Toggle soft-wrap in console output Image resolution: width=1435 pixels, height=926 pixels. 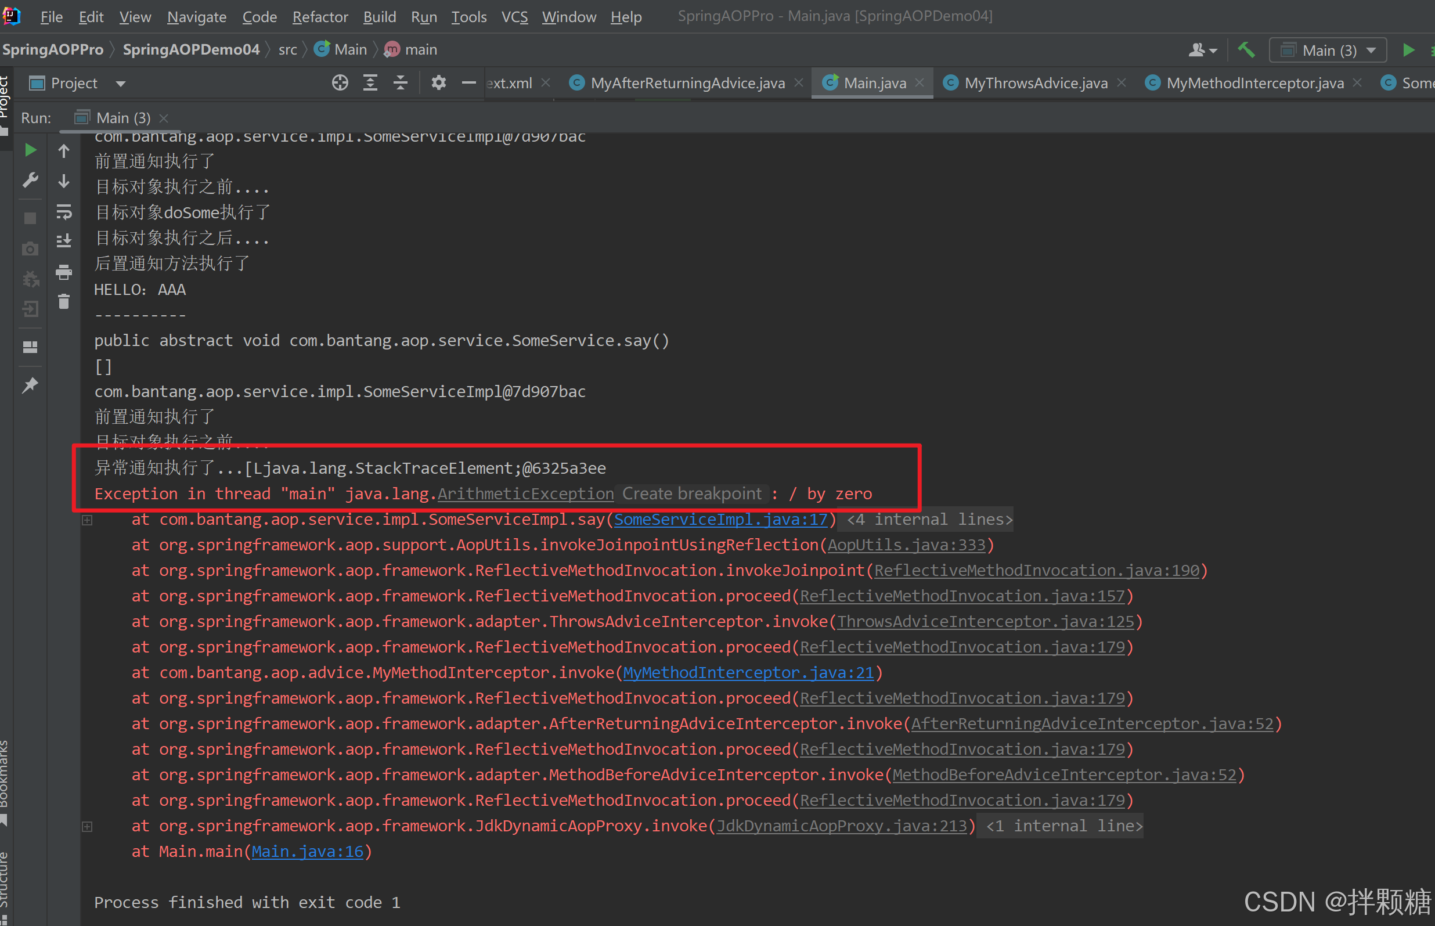click(64, 212)
